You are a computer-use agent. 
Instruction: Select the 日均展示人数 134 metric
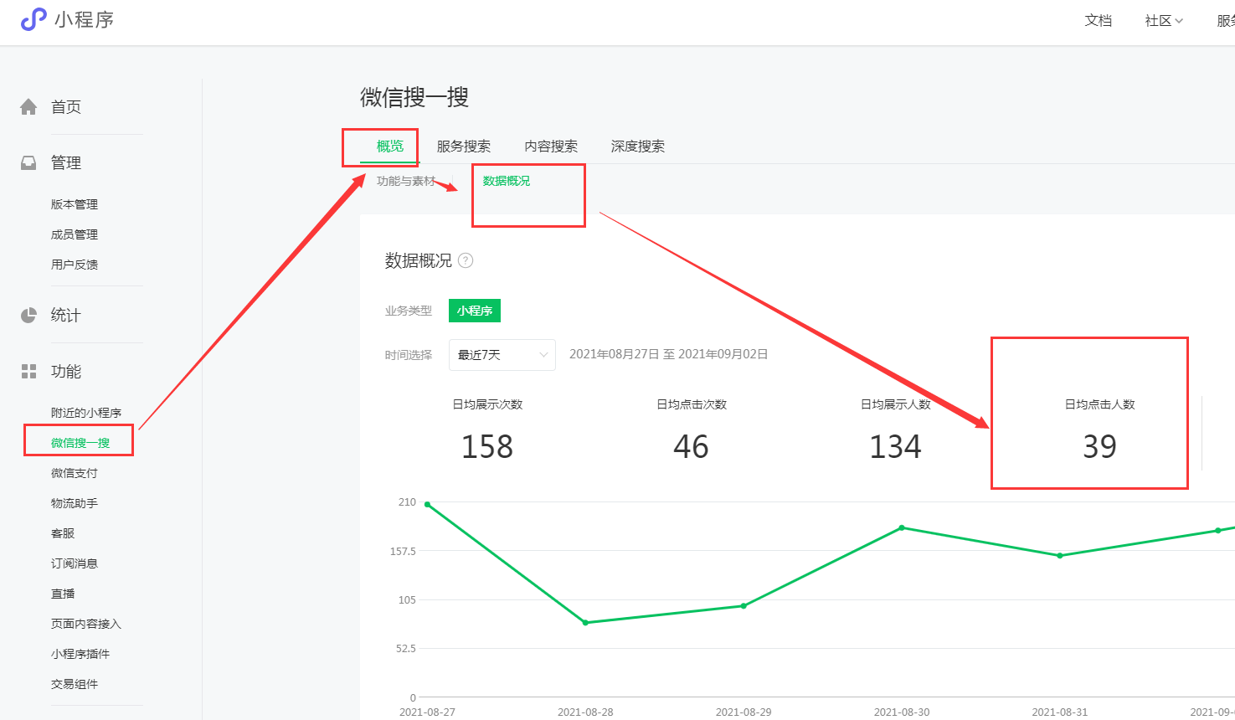click(x=896, y=431)
